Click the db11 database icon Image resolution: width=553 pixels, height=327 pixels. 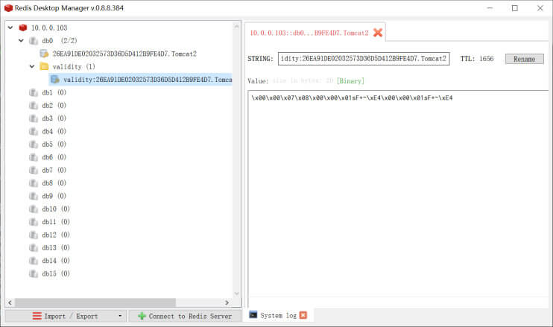(34, 222)
